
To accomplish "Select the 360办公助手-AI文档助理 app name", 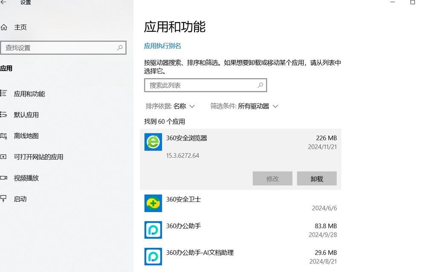I will click(x=200, y=252).
